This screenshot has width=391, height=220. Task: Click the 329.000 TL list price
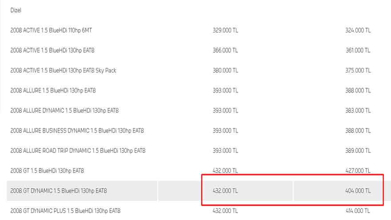click(x=225, y=30)
